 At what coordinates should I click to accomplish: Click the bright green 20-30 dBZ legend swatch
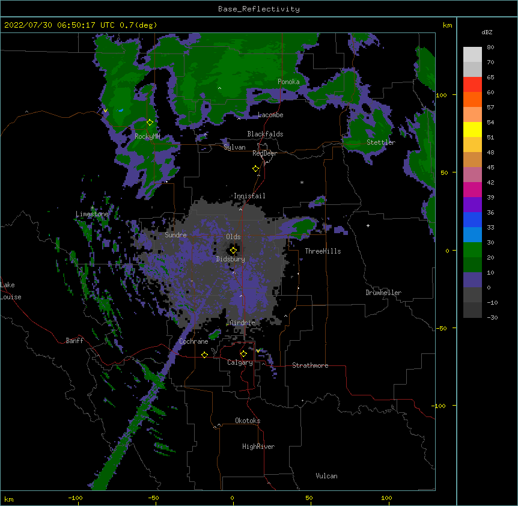pos(472,250)
